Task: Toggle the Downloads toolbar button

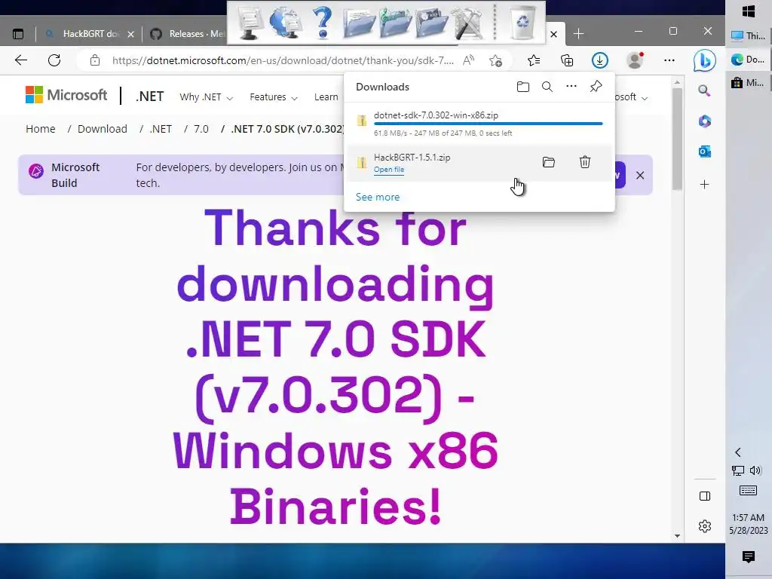Action: click(x=599, y=60)
